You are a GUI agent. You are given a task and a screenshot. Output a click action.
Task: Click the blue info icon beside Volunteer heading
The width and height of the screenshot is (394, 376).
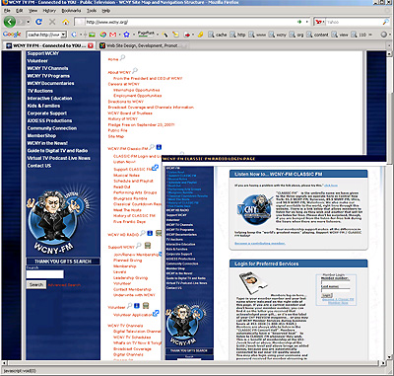coord(137,306)
